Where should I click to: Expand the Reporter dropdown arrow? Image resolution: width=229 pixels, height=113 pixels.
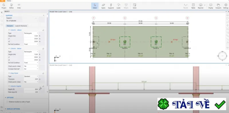(x=205, y=5)
